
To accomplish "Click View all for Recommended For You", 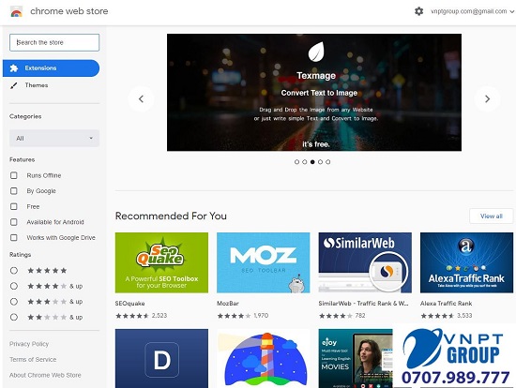I will point(491,216).
